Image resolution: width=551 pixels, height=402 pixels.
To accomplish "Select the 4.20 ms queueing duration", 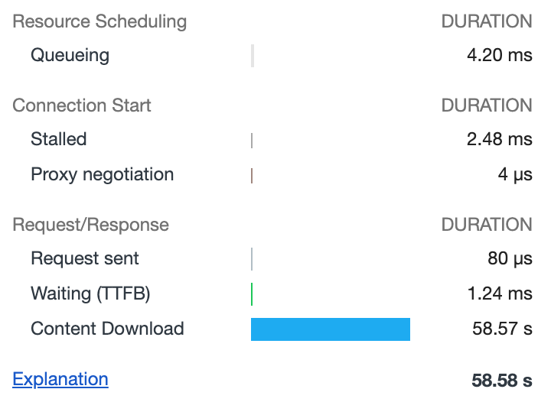I will 499,55.
